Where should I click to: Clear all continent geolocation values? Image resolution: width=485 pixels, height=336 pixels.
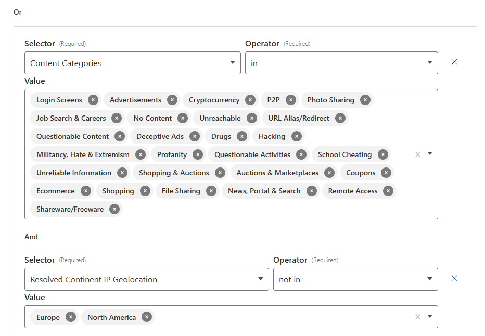(417, 317)
